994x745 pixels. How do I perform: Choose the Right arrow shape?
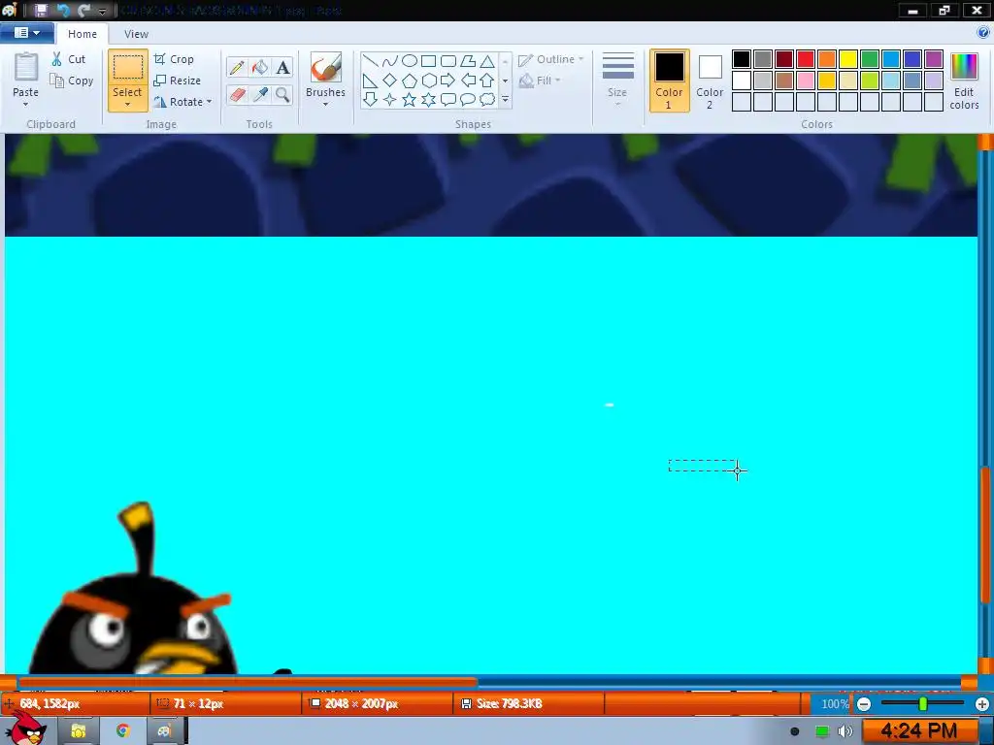(x=448, y=81)
